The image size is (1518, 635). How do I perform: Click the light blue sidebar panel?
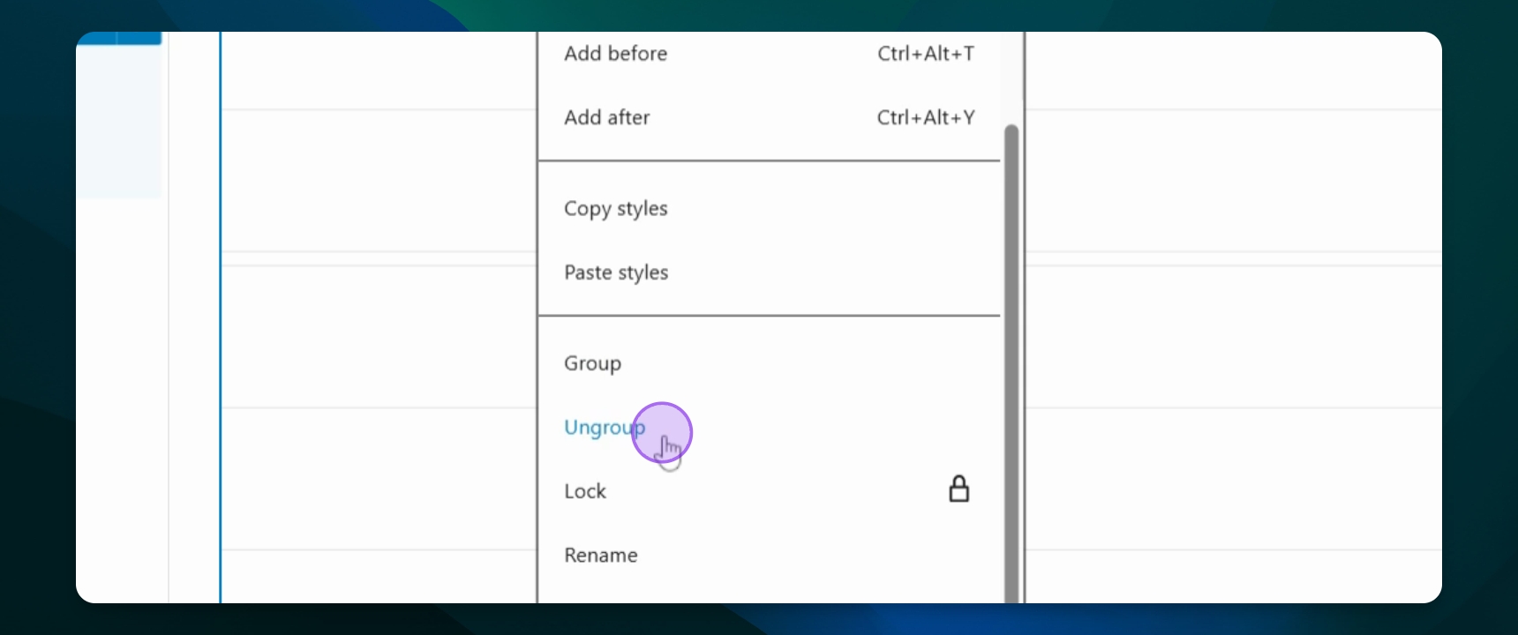click(119, 123)
